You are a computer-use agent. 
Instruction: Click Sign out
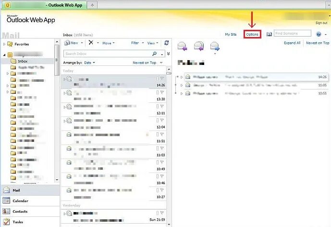pyautogui.click(x=321, y=23)
